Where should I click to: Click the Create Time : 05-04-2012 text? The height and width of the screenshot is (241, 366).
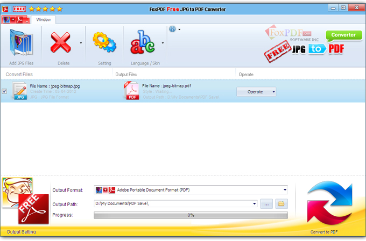[53, 91]
